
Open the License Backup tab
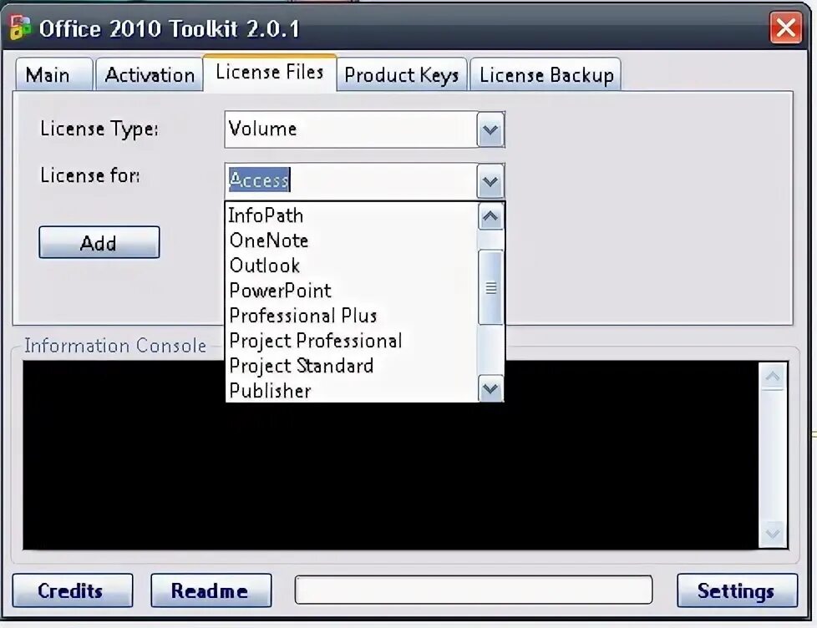point(545,74)
